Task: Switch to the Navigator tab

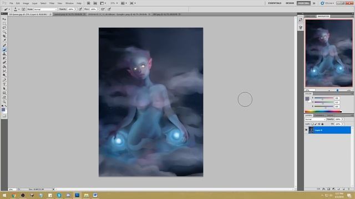Action: pyautogui.click(x=323, y=16)
